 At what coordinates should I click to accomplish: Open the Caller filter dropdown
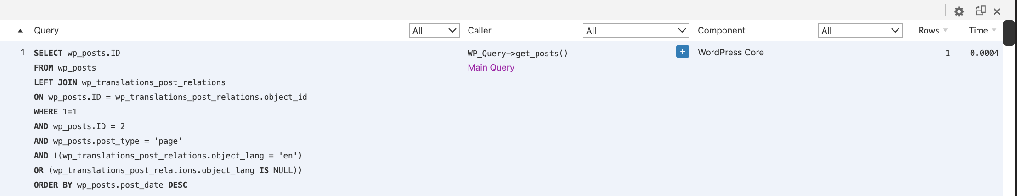(x=636, y=31)
